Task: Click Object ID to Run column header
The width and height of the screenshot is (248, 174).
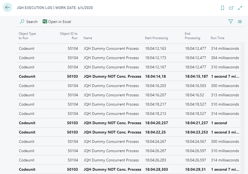Action: pyautogui.click(x=69, y=36)
